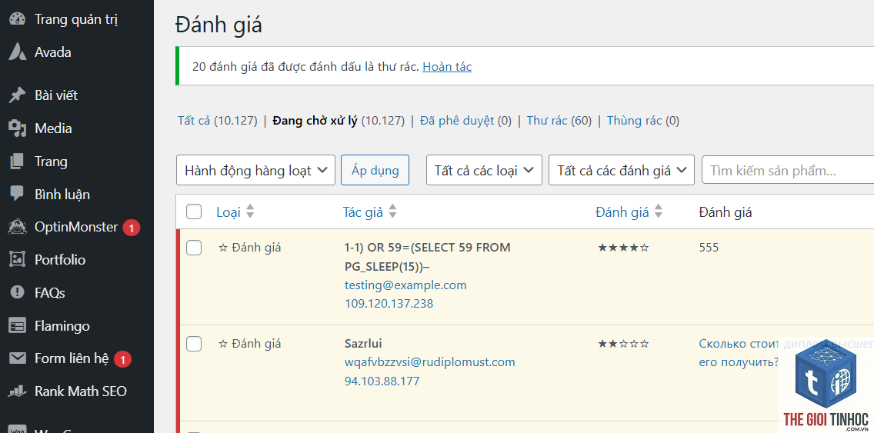The image size is (874, 433).
Task: Click the Áp dụng button
Action: click(375, 170)
